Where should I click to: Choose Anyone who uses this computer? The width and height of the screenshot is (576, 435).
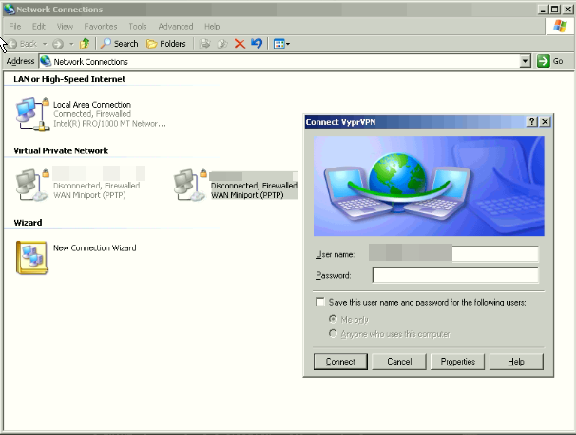click(333, 333)
